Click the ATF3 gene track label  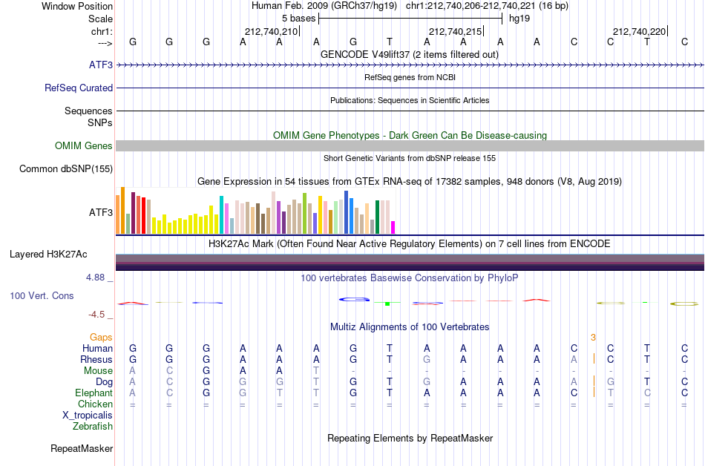pos(101,65)
